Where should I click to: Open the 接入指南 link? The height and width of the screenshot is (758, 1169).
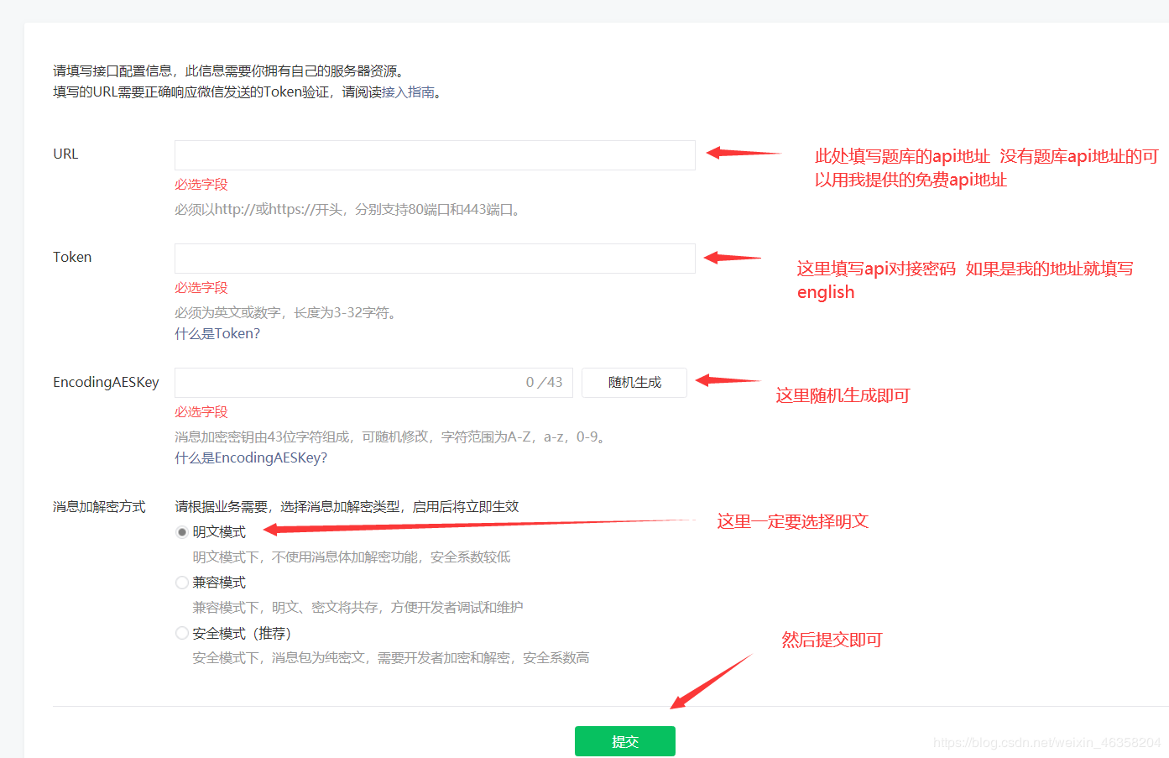point(408,92)
